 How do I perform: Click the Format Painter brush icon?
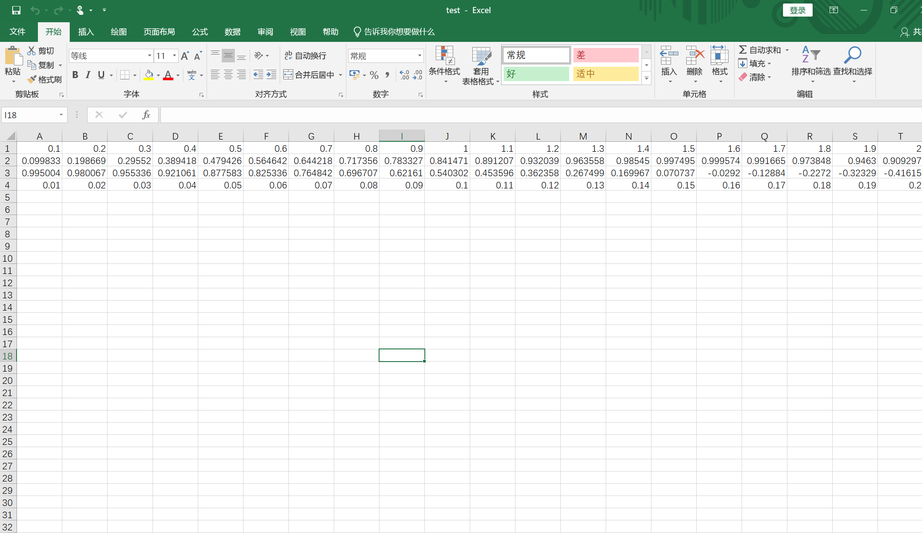tap(32, 79)
